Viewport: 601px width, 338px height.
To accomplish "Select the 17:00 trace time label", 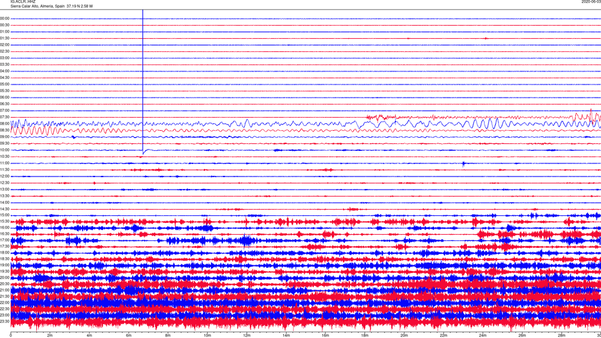I will 4,240.
